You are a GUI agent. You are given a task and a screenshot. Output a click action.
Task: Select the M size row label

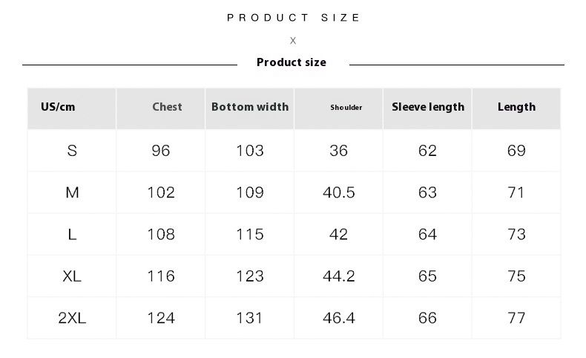[72, 193]
